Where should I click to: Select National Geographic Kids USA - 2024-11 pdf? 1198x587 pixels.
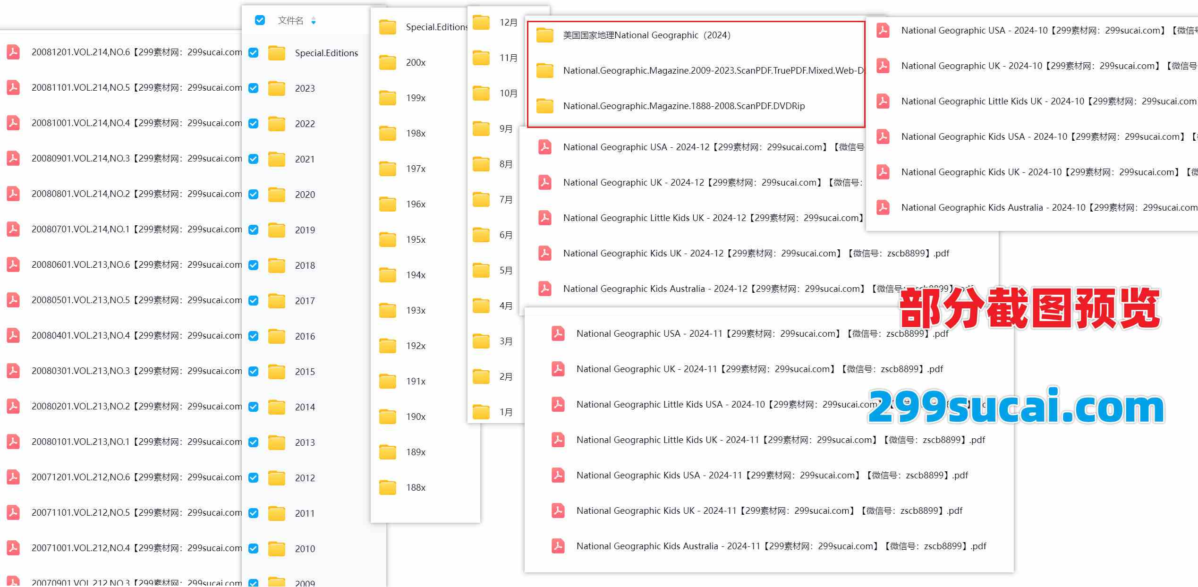(x=772, y=475)
